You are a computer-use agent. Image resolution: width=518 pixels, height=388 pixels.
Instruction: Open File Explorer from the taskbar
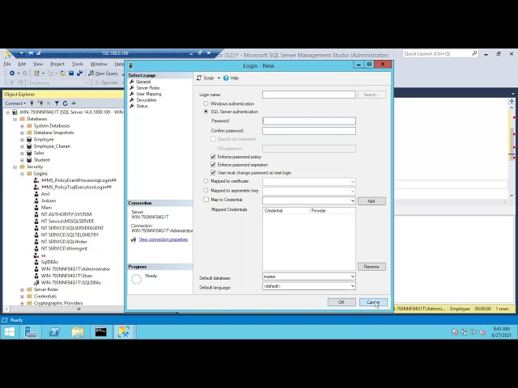pos(78,332)
